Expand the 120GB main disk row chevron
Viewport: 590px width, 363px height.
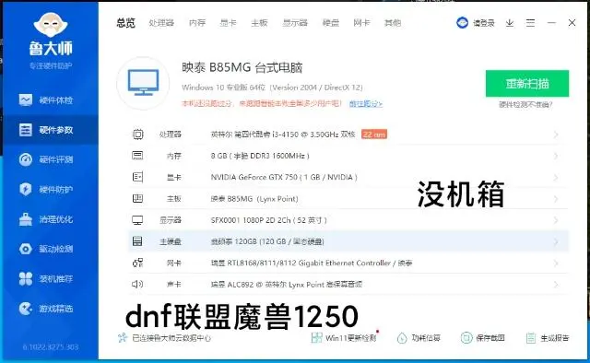click(556, 241)
